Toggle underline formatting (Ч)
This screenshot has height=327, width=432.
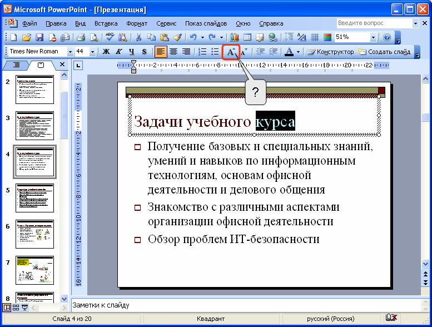click(132, 52)
